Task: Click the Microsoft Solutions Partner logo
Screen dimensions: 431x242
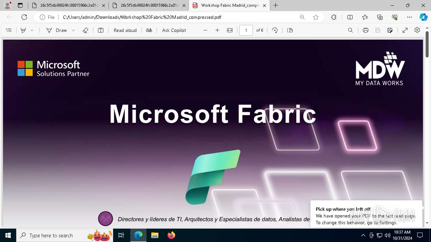Action: (x=53, y=68)
